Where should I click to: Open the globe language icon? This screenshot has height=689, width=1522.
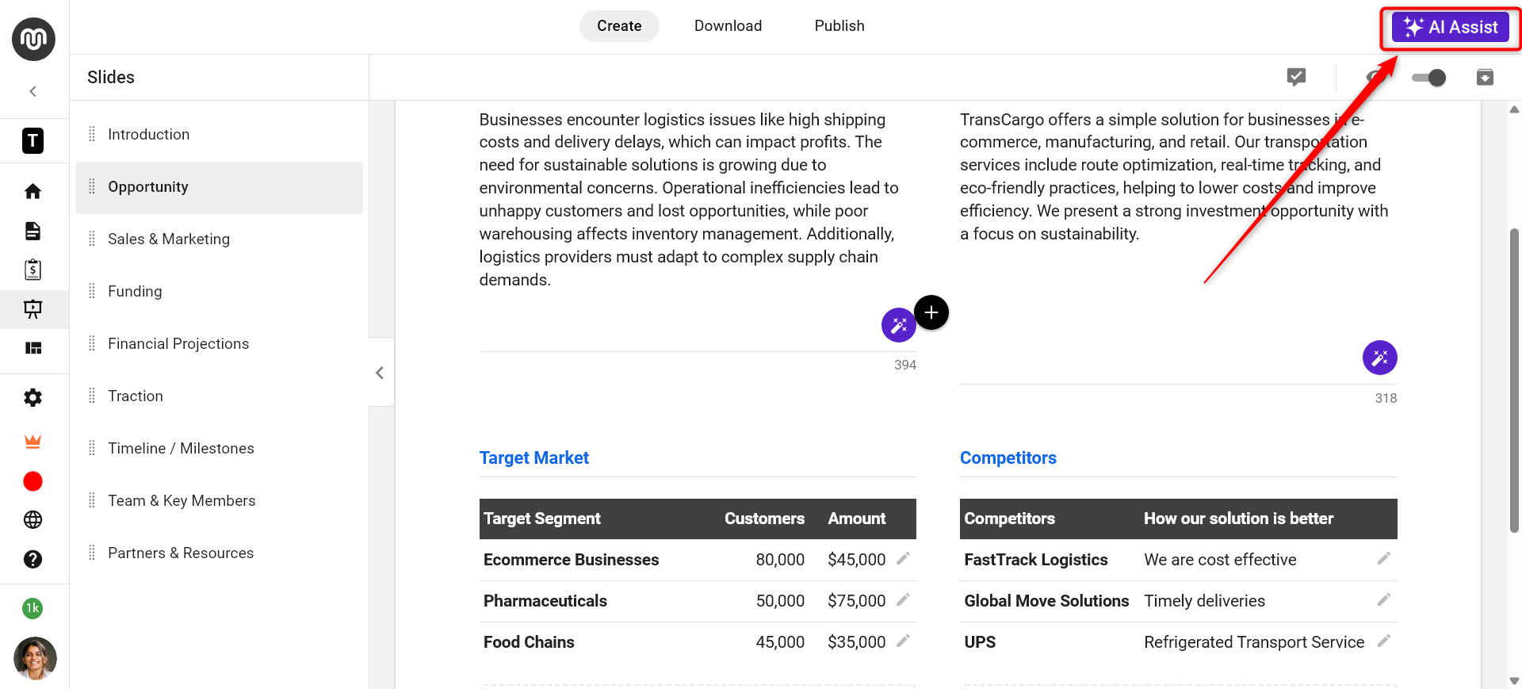33,519
